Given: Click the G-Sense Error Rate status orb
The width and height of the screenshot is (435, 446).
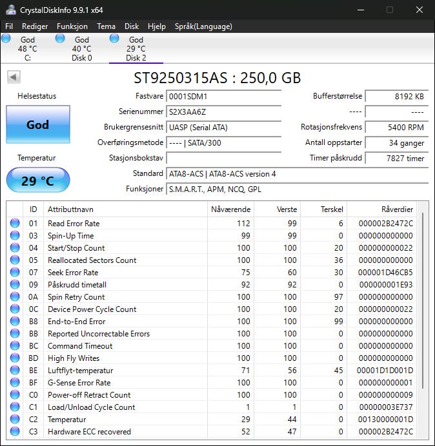Looking at the screenshot, I should [x=15, y=382].
